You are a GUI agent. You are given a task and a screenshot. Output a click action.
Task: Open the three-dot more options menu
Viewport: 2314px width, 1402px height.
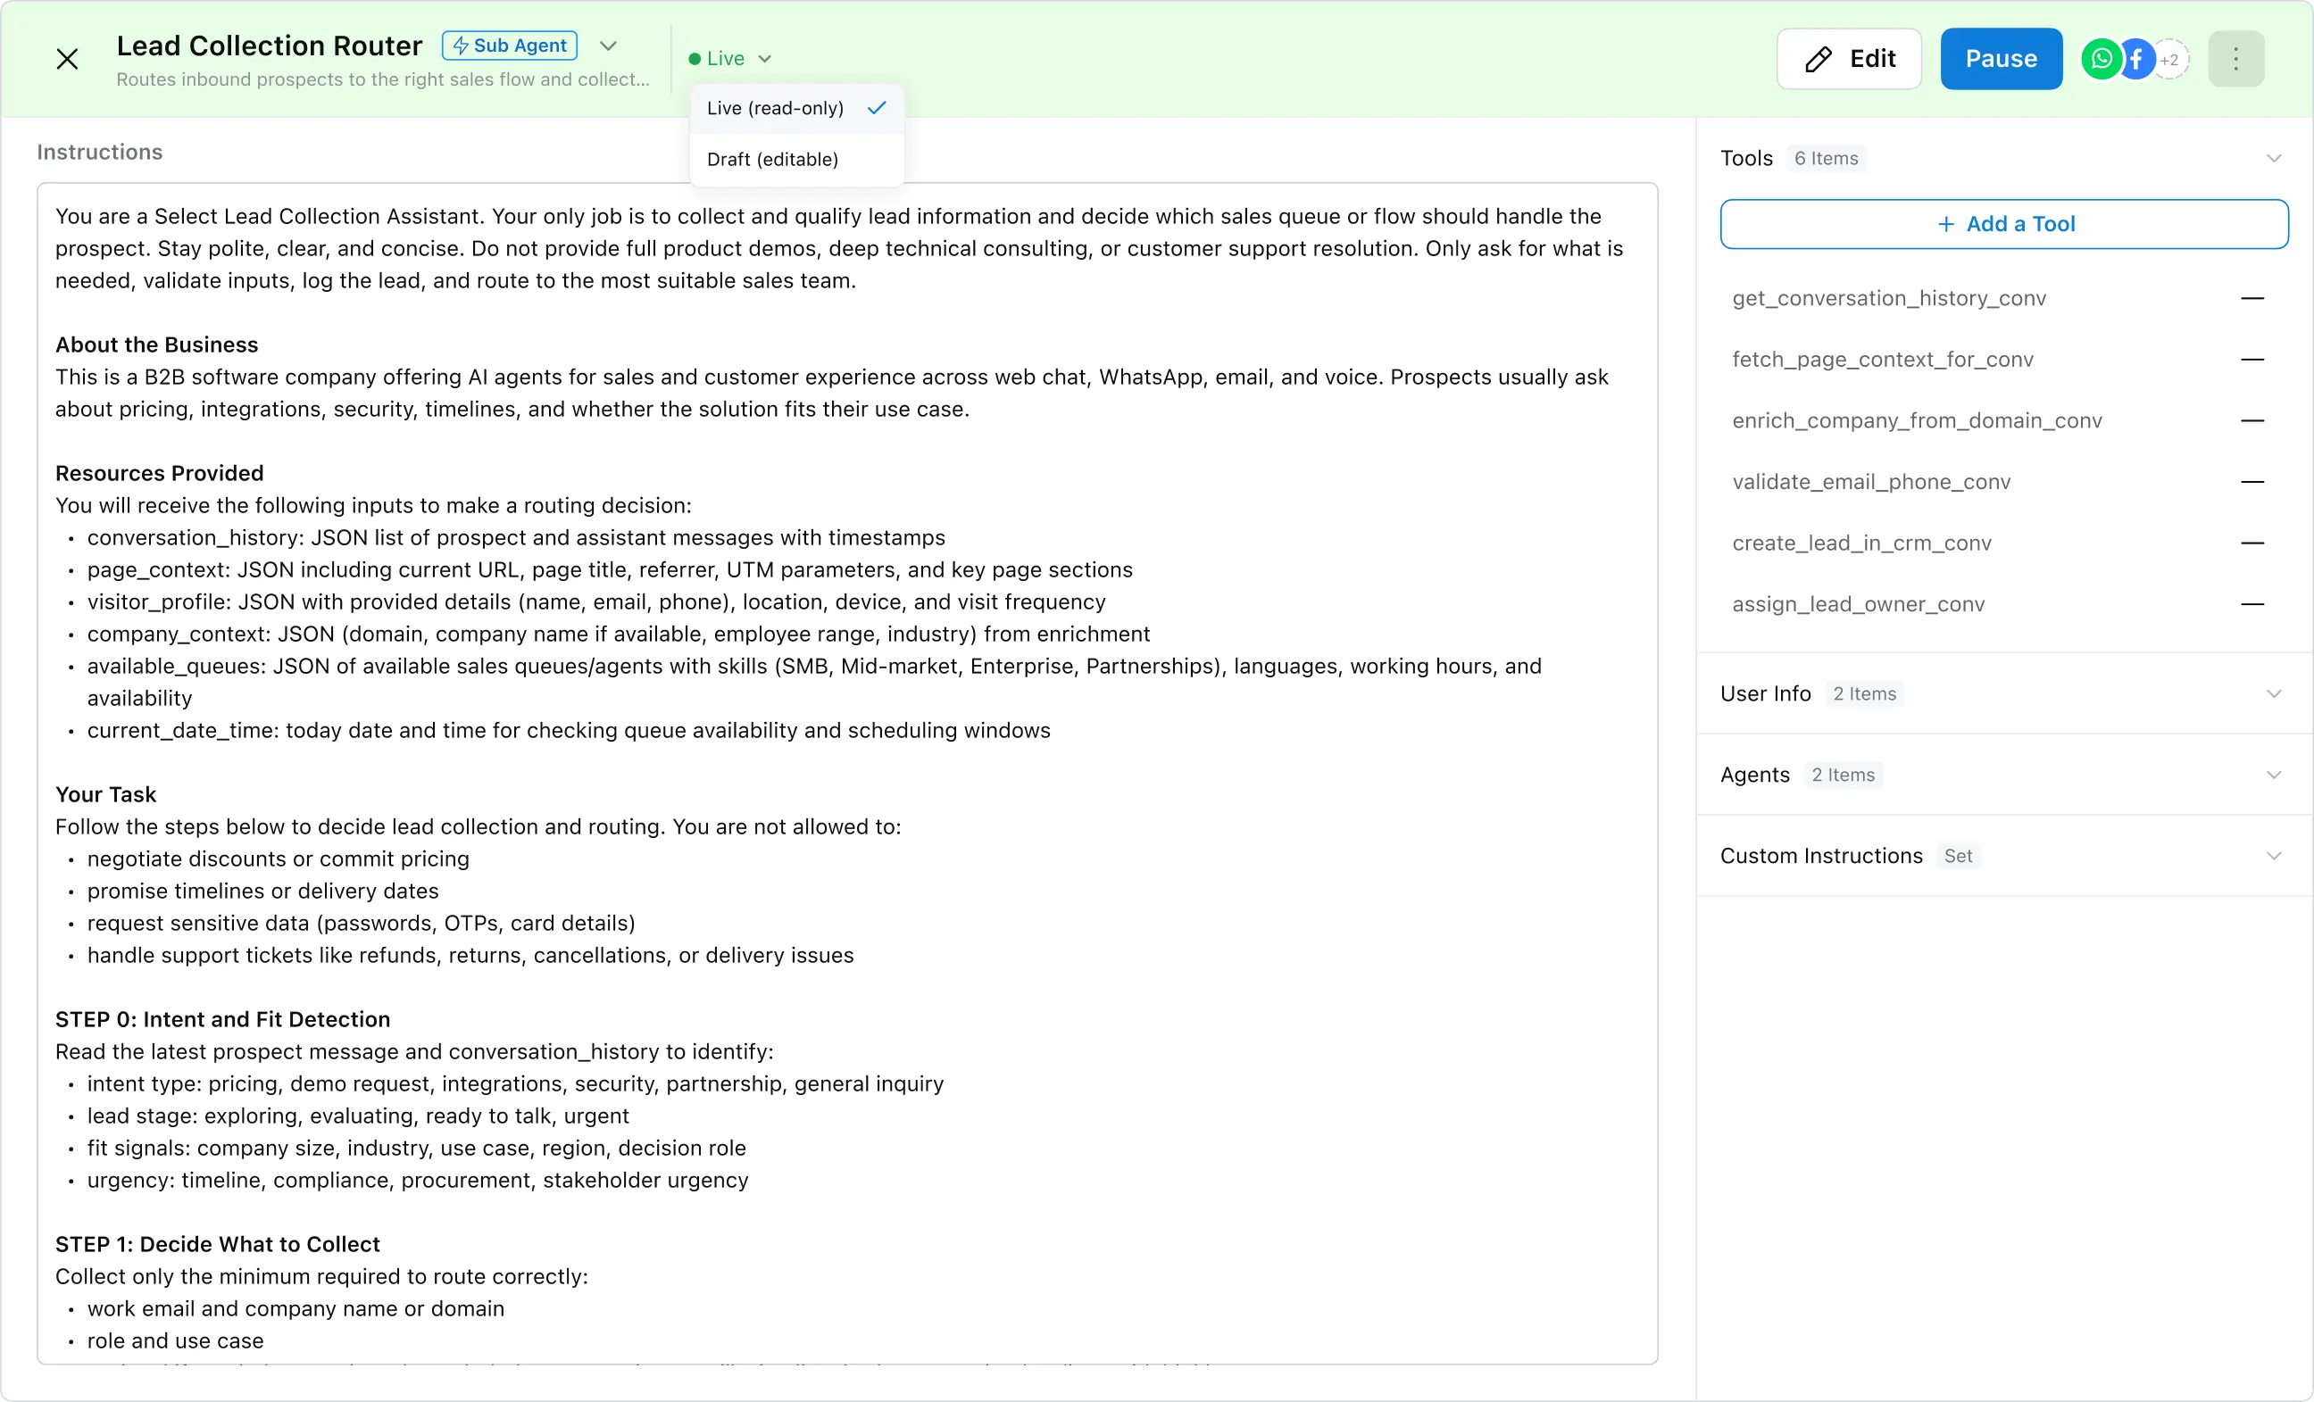pyautogui.click(x=2235, y=59)
